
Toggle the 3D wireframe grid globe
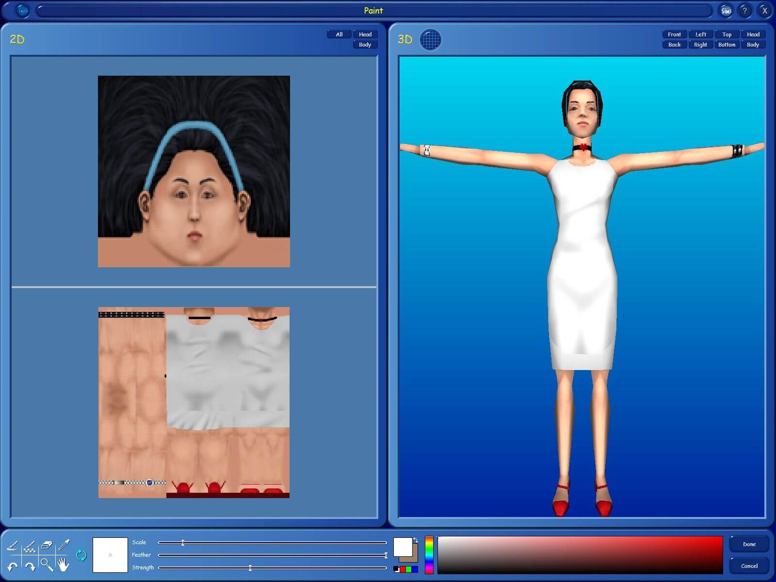[x=430, y=40]
